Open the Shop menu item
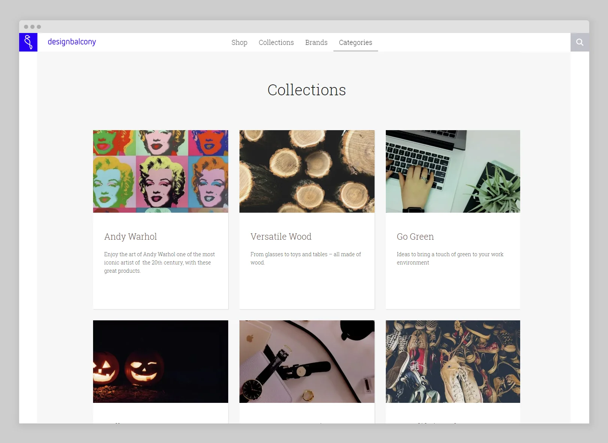 pyautogui.click(x=239, y=42)
